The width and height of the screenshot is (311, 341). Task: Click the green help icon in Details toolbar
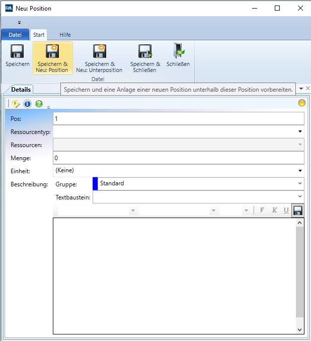pyautogui.click(x=39, y=104)
